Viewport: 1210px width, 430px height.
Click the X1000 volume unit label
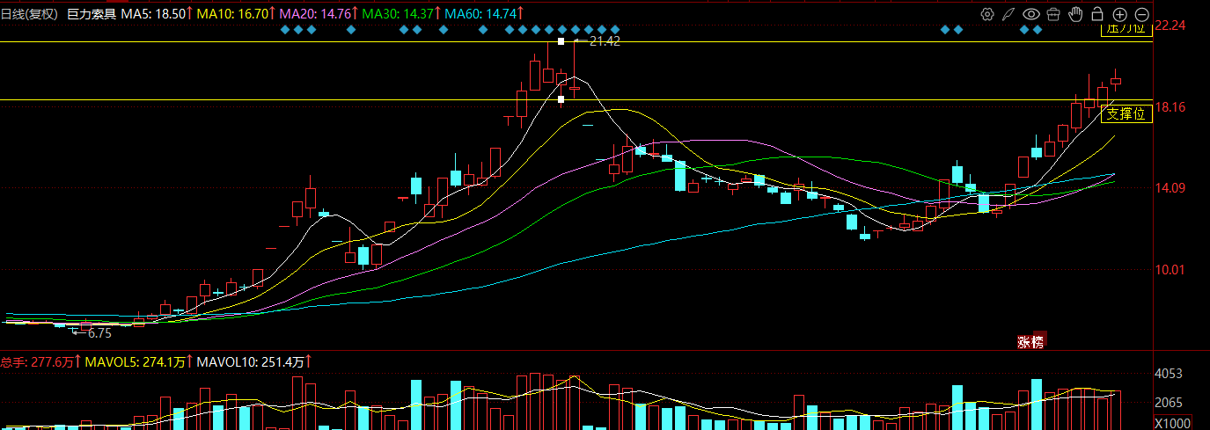coord(1173,423)
